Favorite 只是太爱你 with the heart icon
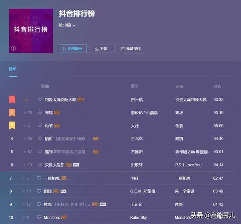The image size is (241, 224). point(40,165)
